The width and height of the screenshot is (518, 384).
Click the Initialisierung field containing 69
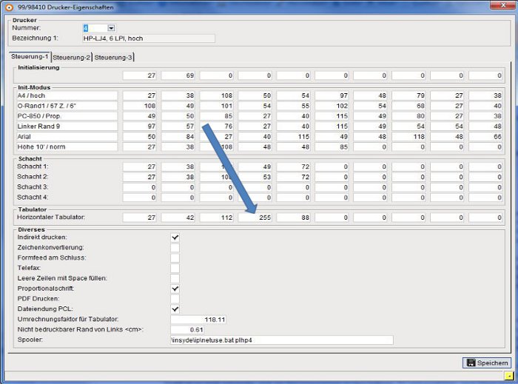pos(178,75)
